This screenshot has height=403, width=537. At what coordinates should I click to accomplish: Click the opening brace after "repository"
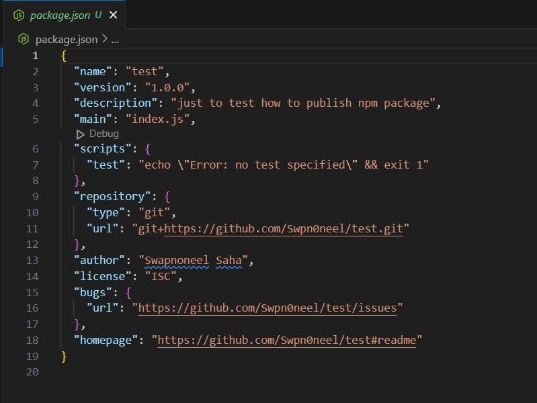pos(167,197)
